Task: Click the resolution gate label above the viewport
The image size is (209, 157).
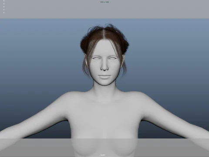Action: click(104, 2)
